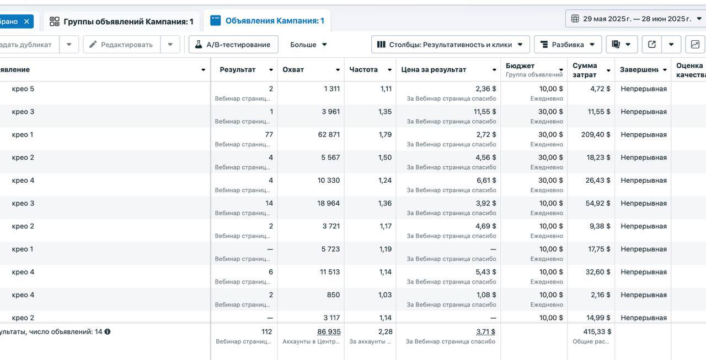This screenshot has height=360, width=706.
Task: Click calendar icon in date range picker
Action: pos(575,19)
